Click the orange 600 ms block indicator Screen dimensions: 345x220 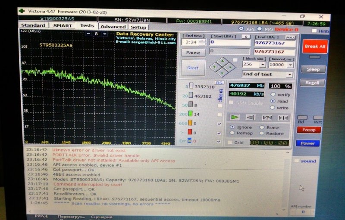point(191,124)
